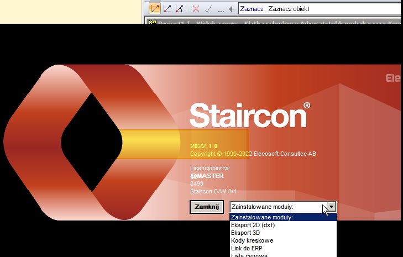The image size is (403, 257).
Task: Cancel command with red X icon
Action: [x=196, y=9]
